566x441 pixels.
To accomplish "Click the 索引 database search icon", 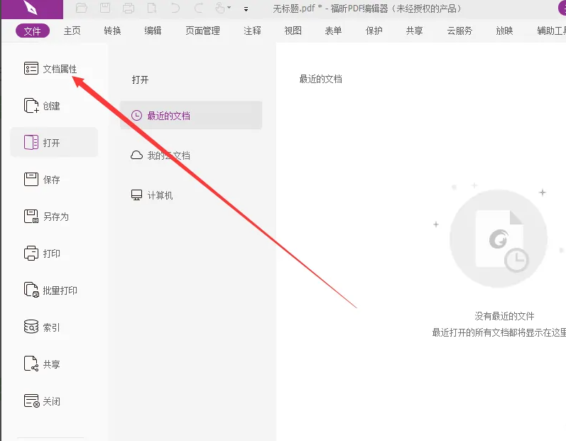I will 31,327.
